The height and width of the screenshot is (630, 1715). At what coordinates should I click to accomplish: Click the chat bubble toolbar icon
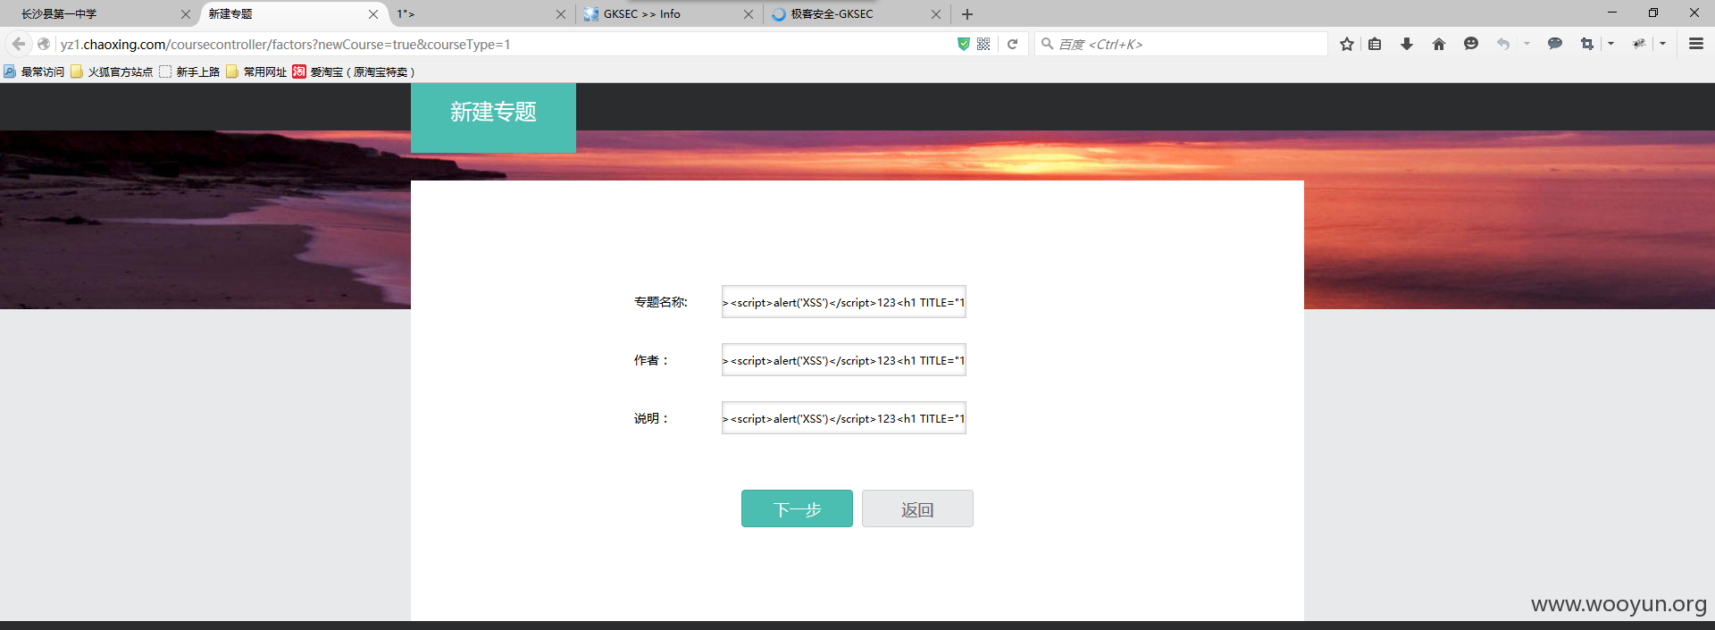click(1555, 44)
